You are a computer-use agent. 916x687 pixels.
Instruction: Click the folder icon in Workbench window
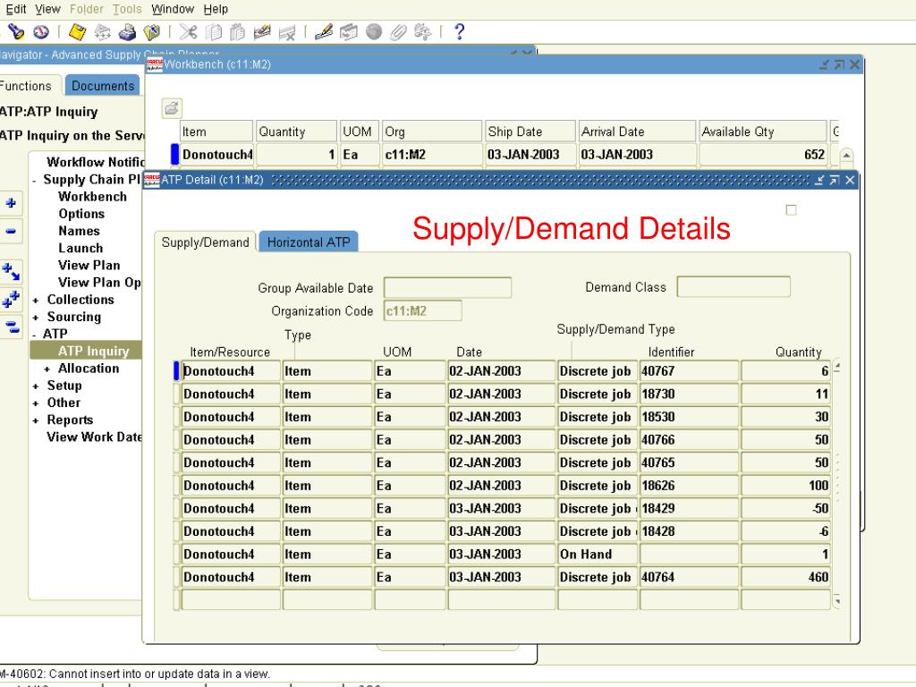[172, 108]
